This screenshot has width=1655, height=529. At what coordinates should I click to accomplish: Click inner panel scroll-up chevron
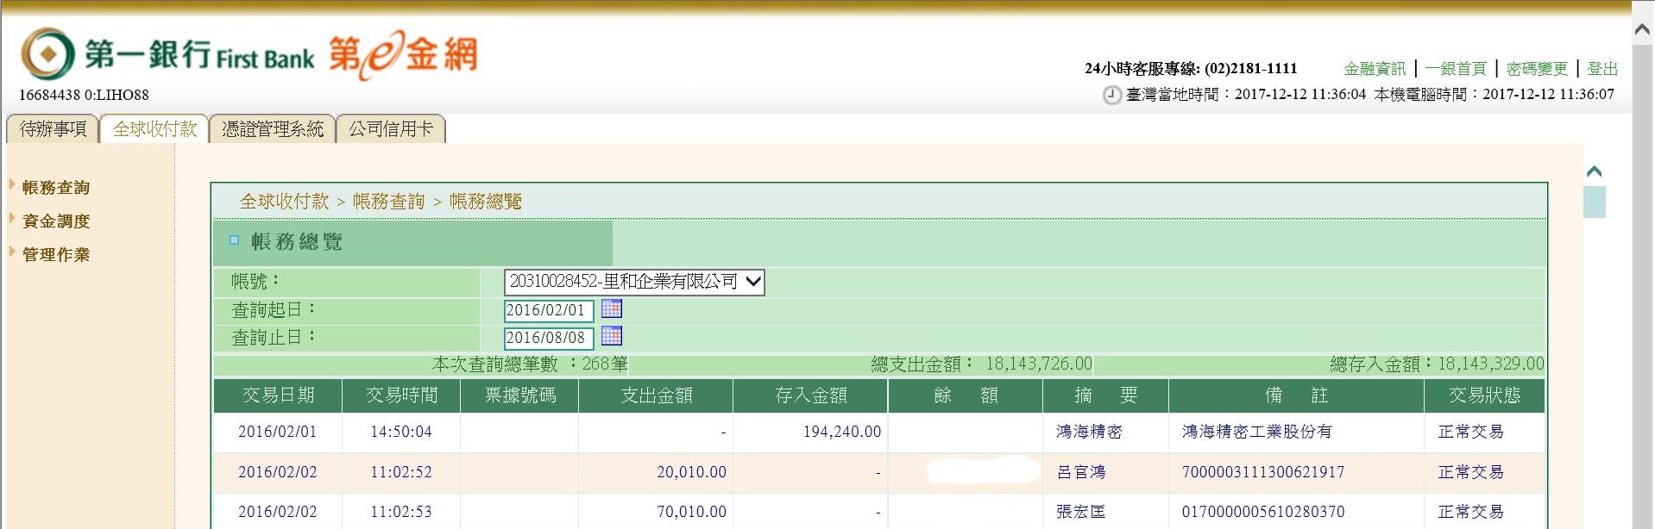[1594, 171]
